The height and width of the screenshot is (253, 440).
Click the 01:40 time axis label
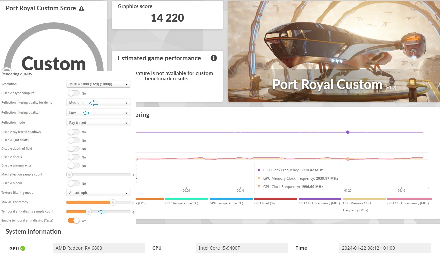click(x=401, y=191)
